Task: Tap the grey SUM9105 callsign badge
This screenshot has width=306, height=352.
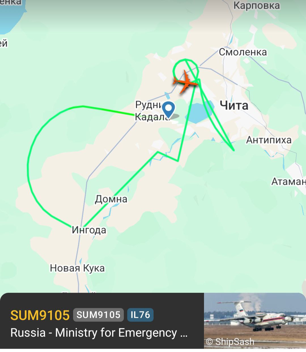Action: pos(98,315)
